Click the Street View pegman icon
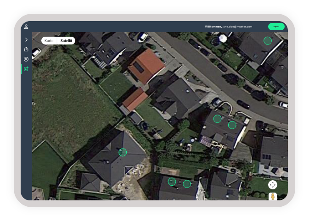Image resolution: width=309 pixels, height=221 pixels. [x=273, y=197]
